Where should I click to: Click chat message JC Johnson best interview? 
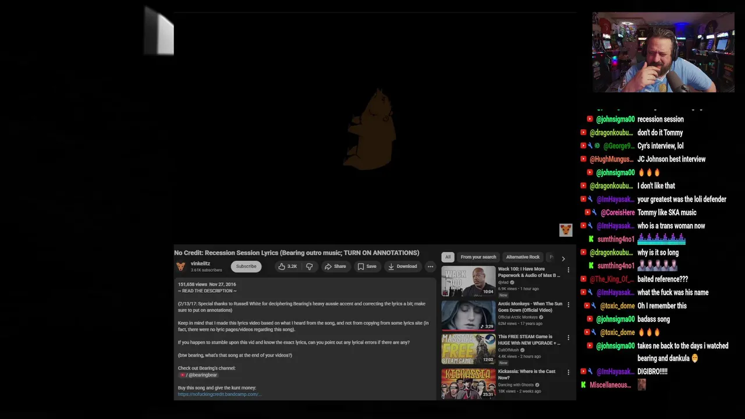671,159
